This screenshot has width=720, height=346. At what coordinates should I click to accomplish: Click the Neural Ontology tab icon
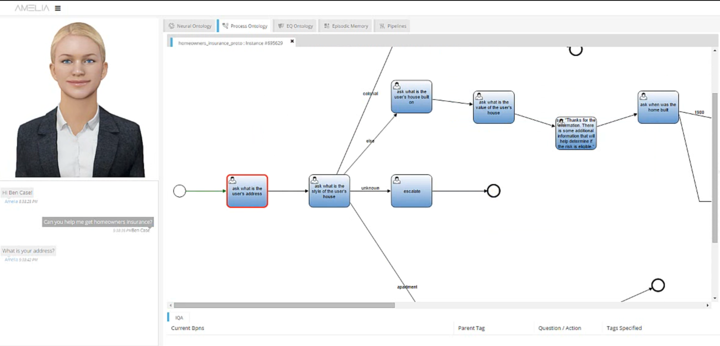172,26
